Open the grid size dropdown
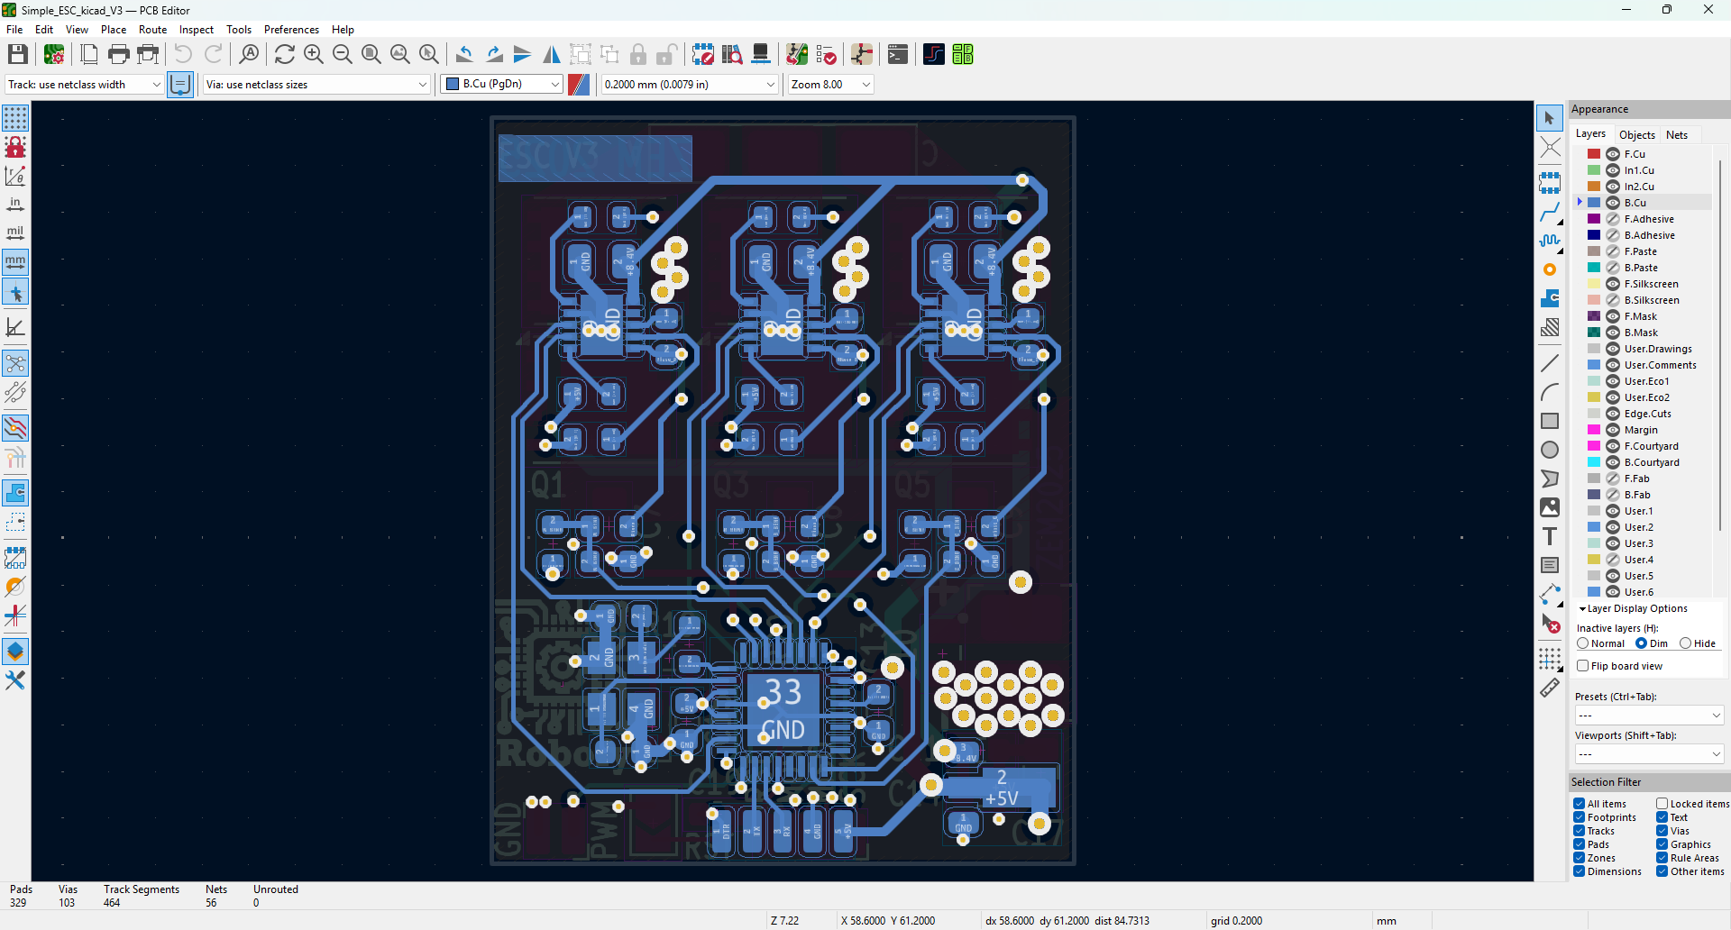1731x930 pixels. tap(690, 85)
